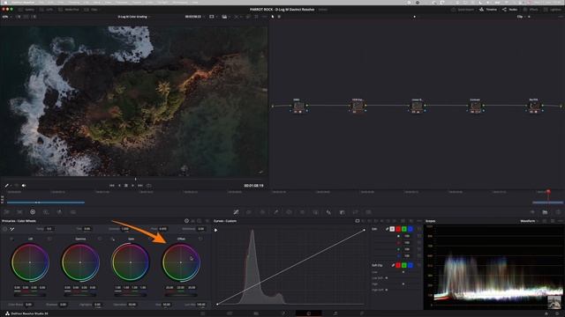565x317 pixels.
Task: Open the Key palette
Action: click(342, 212)
